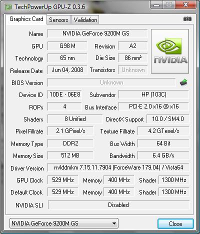Click Default Clock row's Shader 1300 MHz field
200x234 pixels.
(174, 192)
